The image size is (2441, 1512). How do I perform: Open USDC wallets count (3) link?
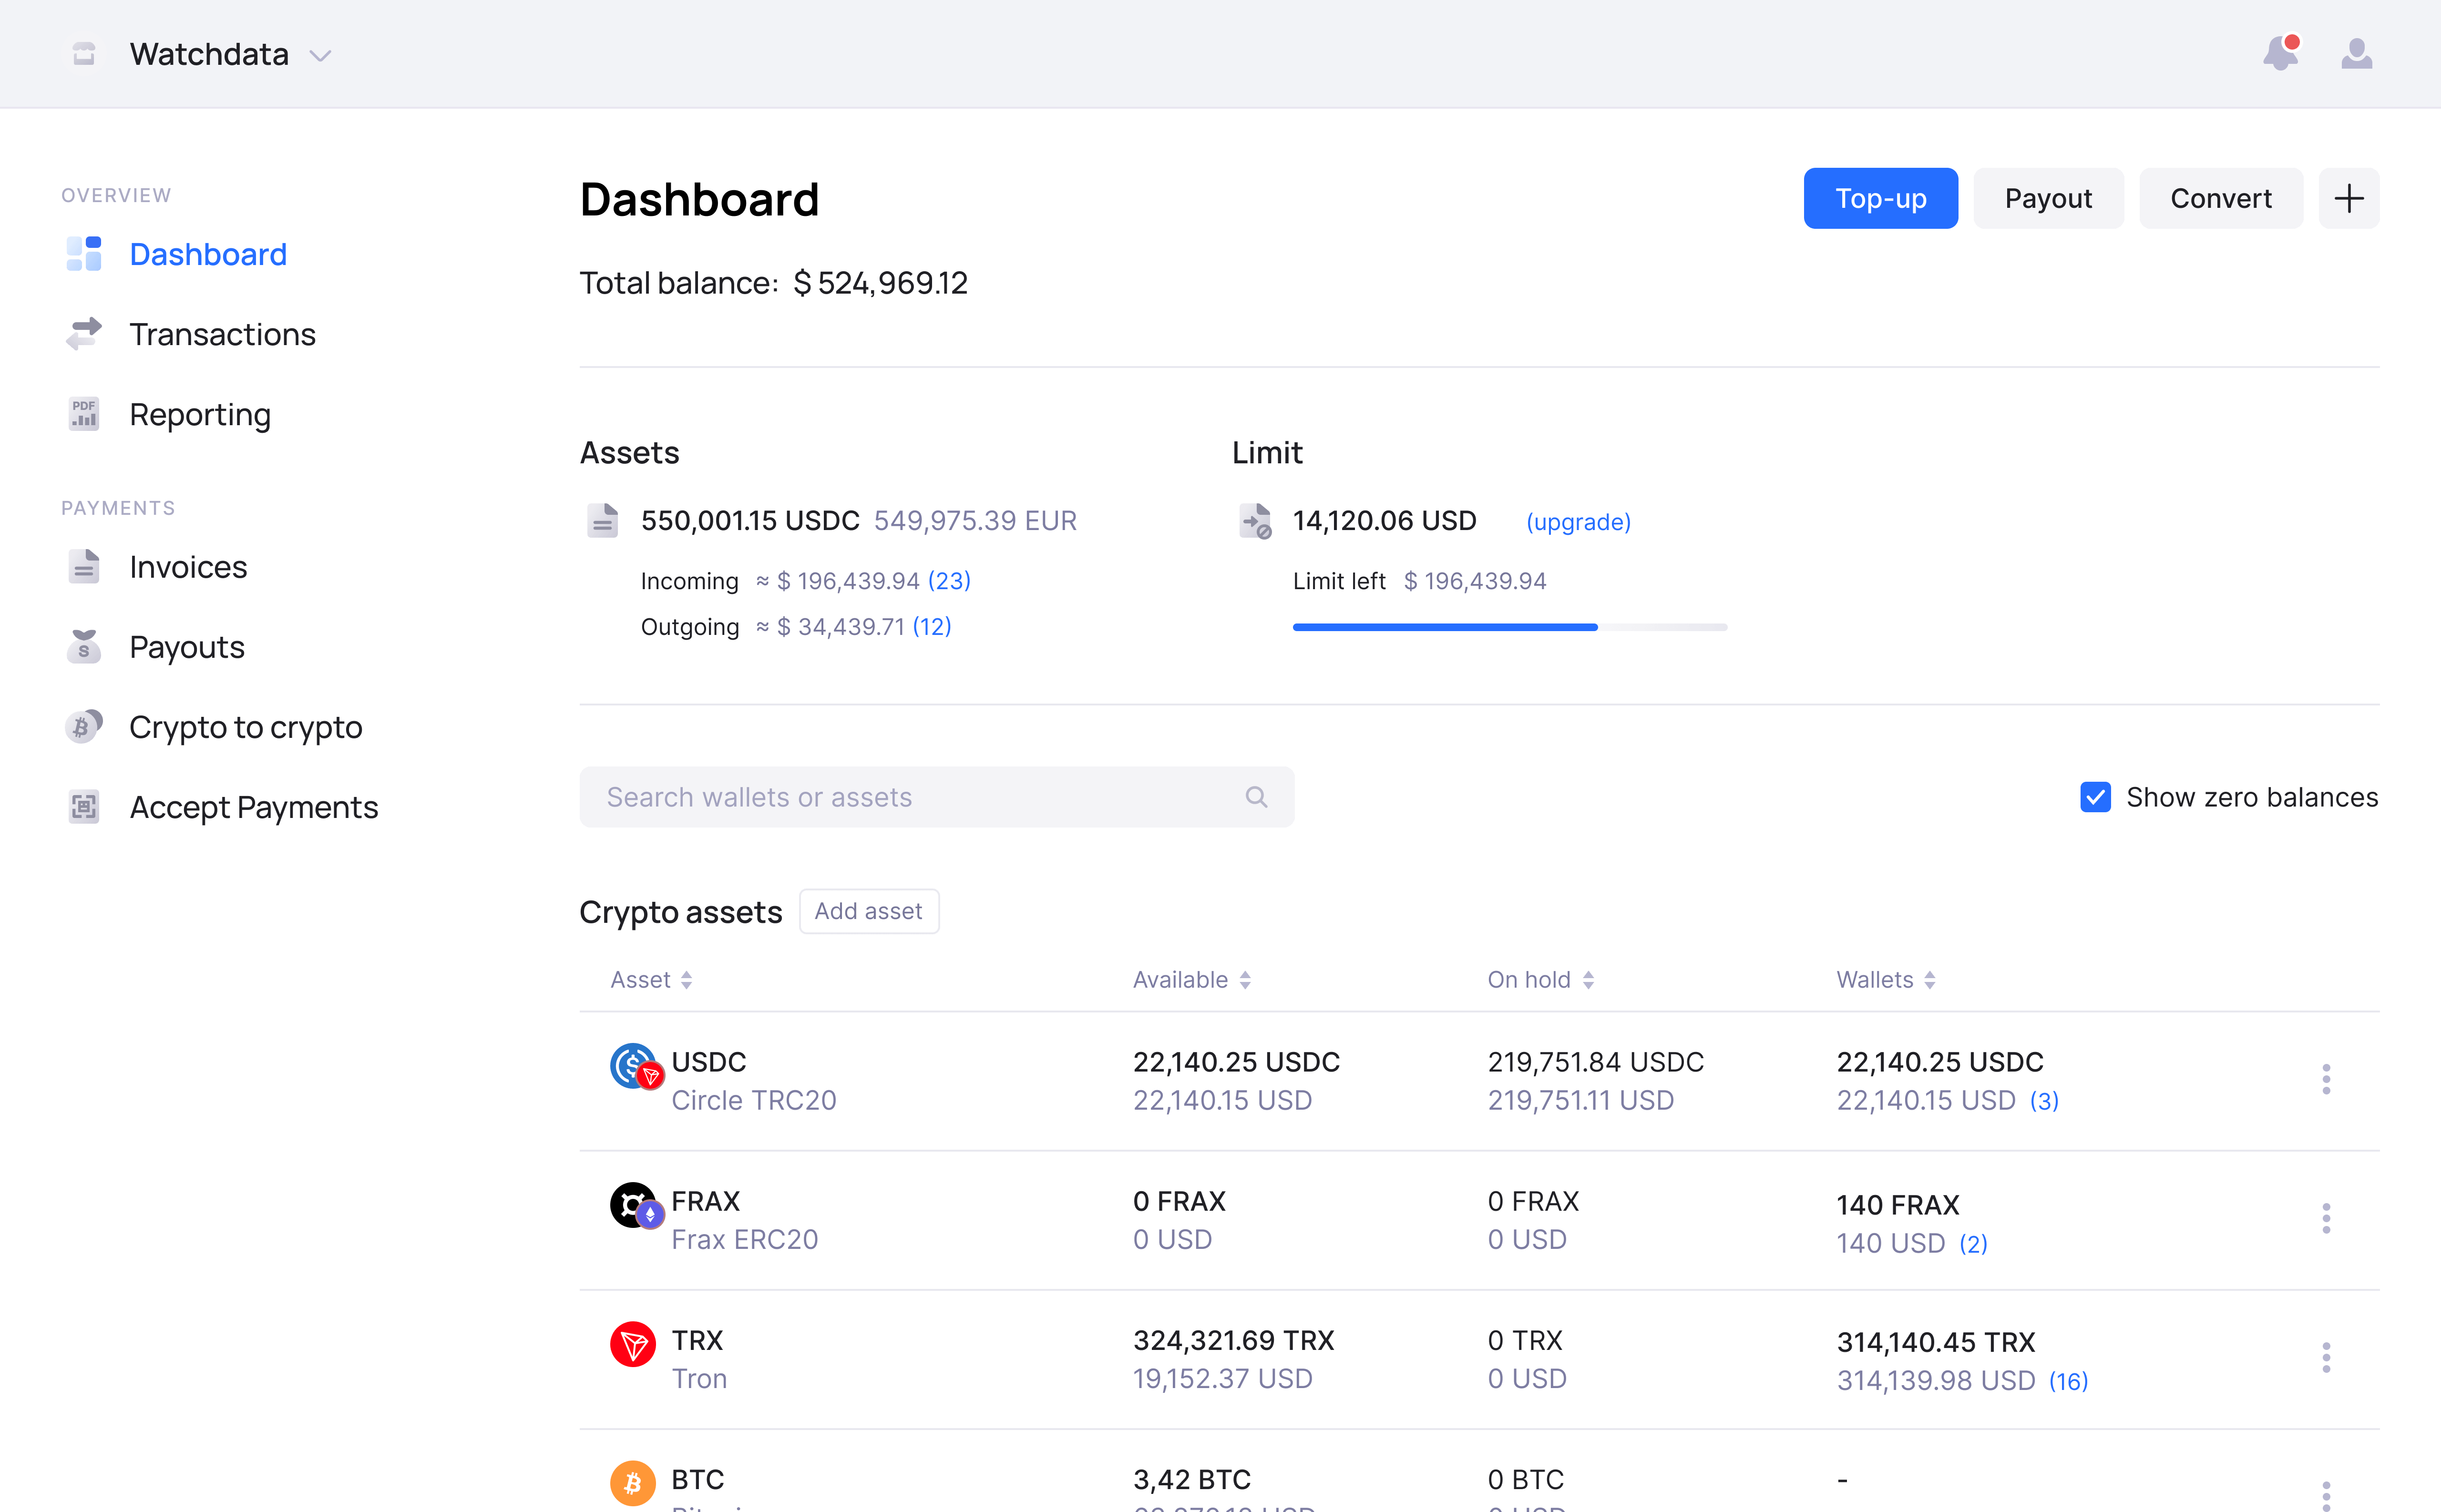coord(2044,1101)
